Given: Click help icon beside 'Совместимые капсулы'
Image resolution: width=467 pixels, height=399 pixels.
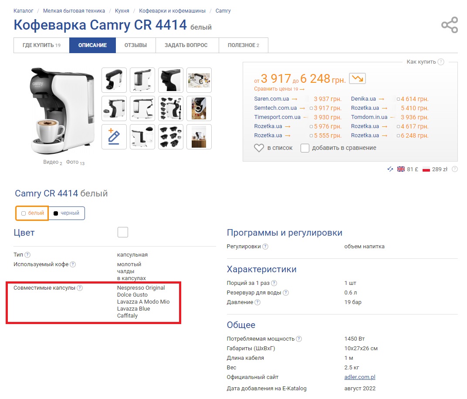Looking at the screenshot, I should pyautogui.click(x=80, y=288).
